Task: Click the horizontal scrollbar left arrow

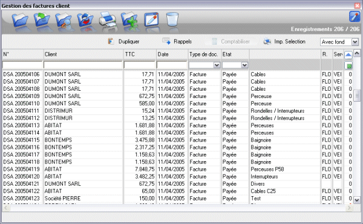Action: point(6,208)
